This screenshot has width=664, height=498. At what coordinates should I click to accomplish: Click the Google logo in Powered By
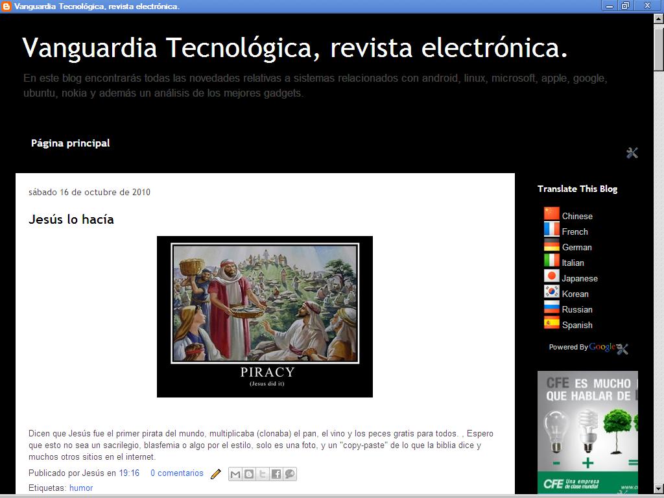coord(602,348)
